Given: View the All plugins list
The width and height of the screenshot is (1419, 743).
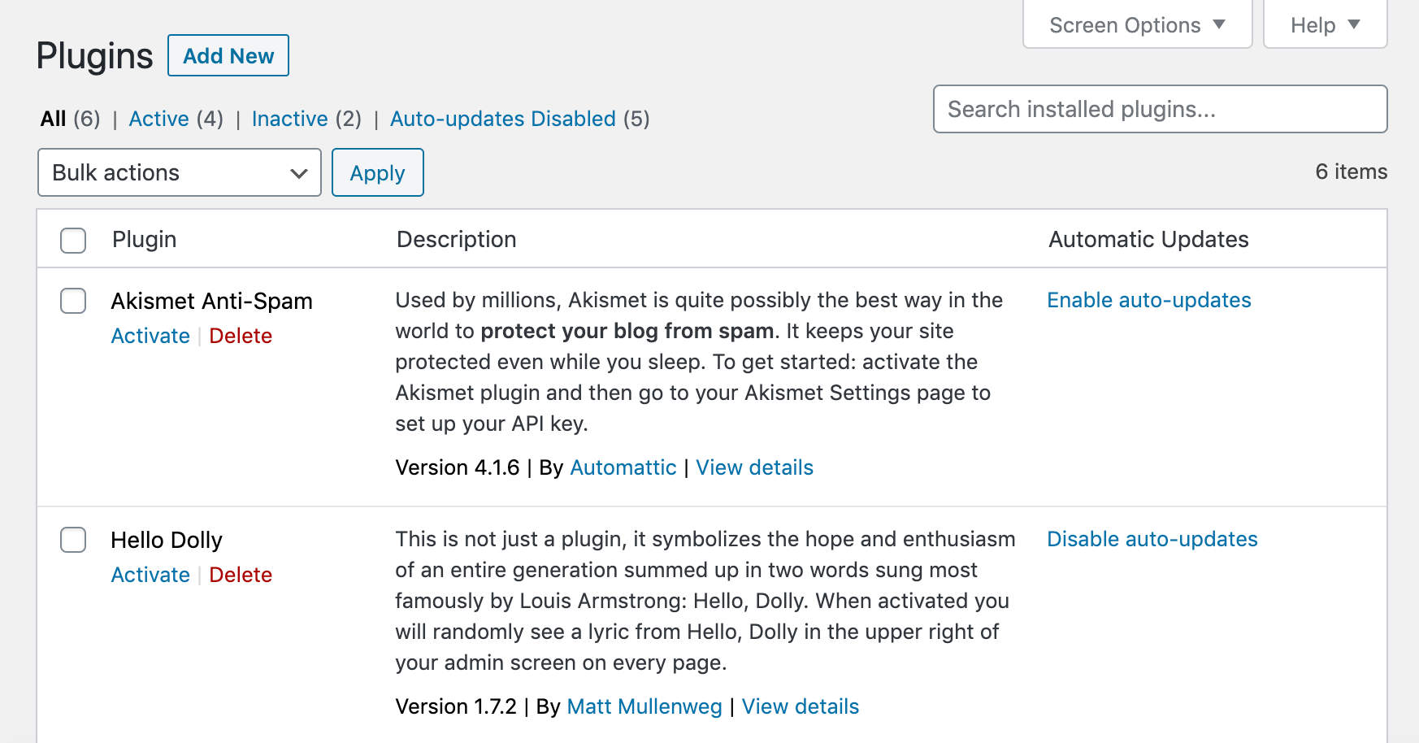Looking at the screenshot, I should coord(54,119).
